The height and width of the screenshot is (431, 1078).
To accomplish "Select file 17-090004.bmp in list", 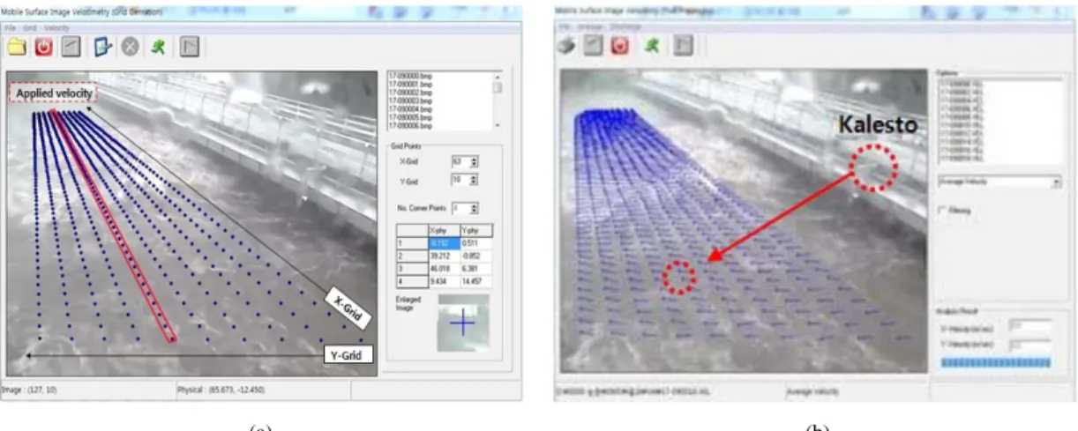I will tap(412, 108).
